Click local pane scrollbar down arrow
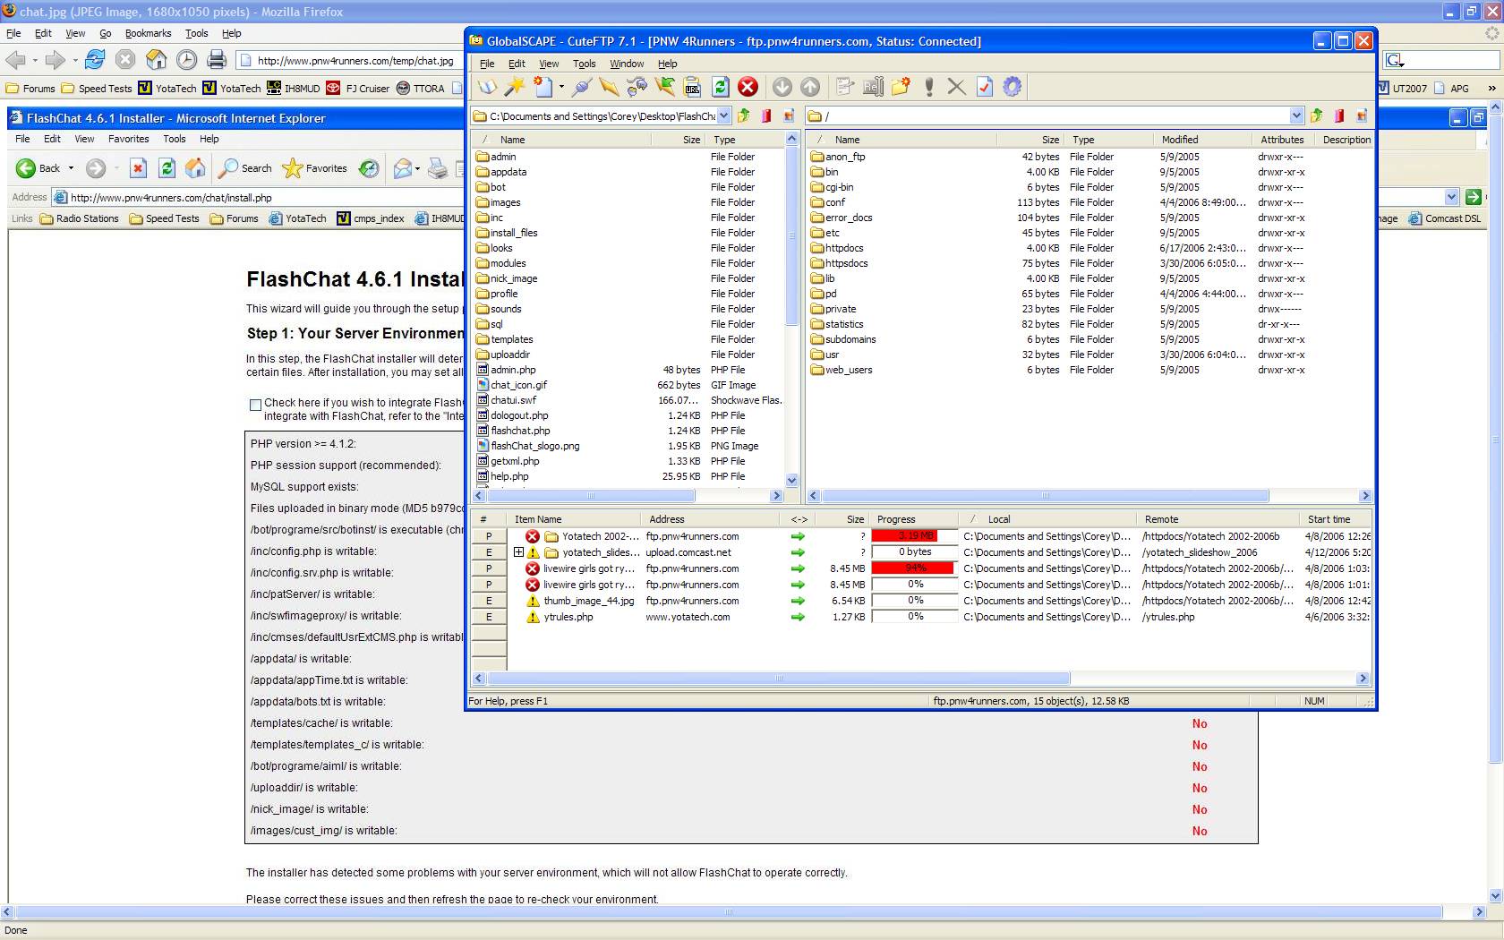The image size is (1504, 940). pyautogui.click(x=791, y=480)
